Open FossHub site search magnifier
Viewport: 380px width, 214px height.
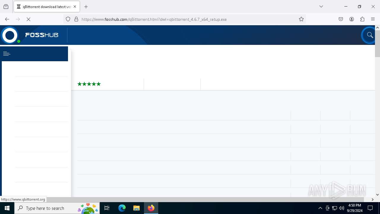pos(370,35)
